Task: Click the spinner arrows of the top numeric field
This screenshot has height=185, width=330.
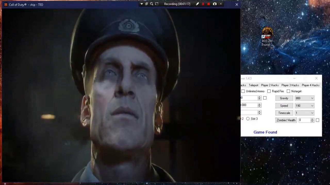Action: click(x=259, y=98)
